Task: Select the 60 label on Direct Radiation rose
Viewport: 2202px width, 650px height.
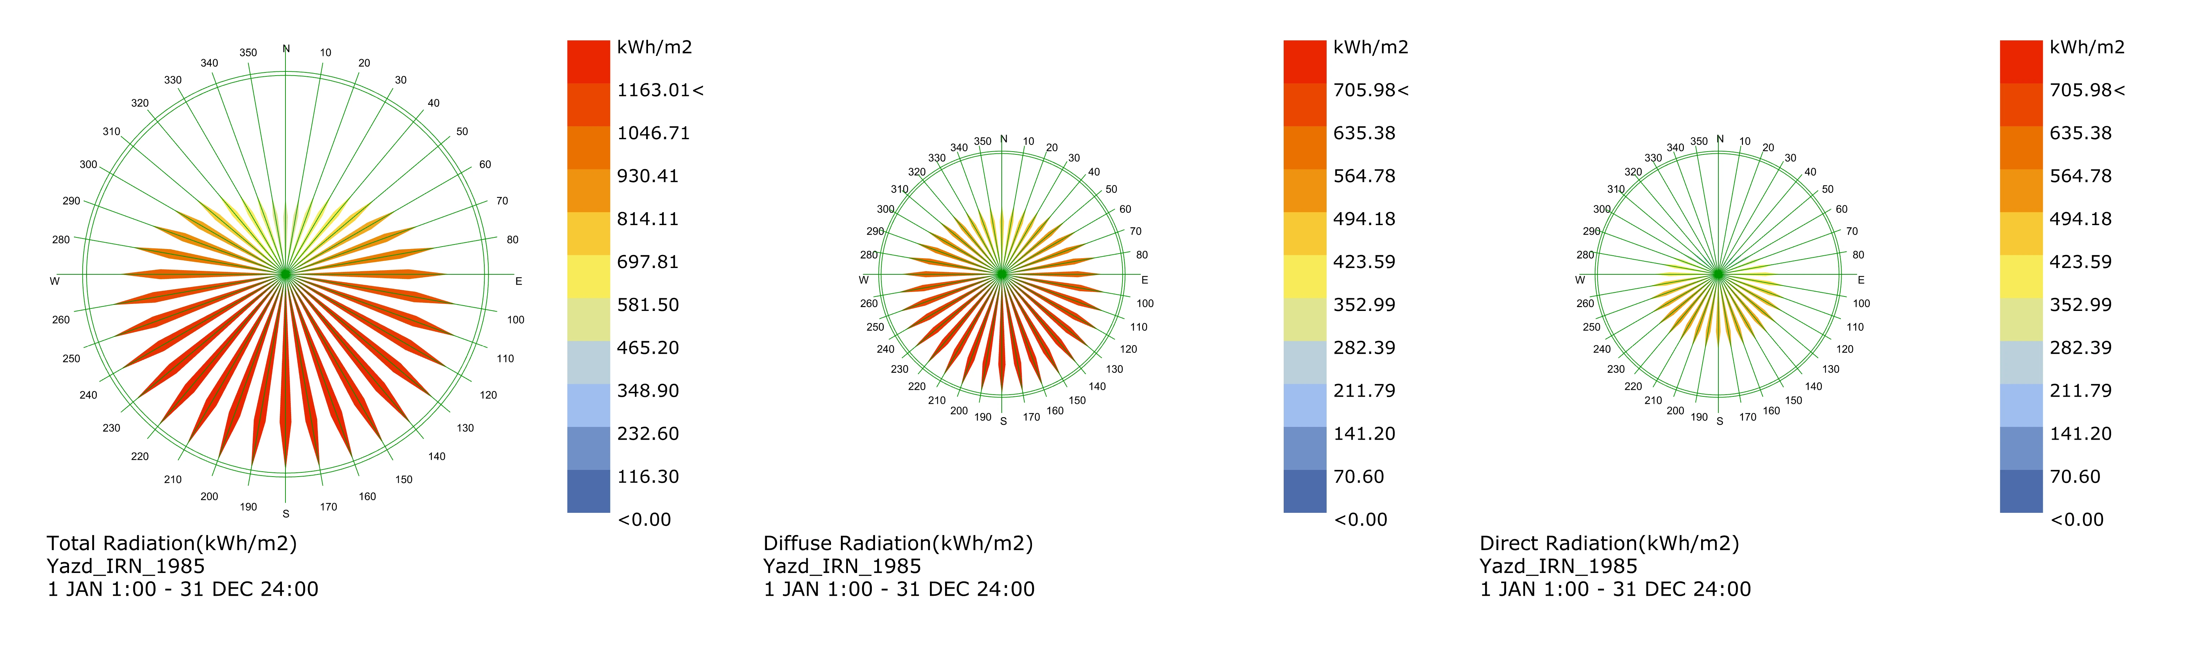Action: [1841, 209]
